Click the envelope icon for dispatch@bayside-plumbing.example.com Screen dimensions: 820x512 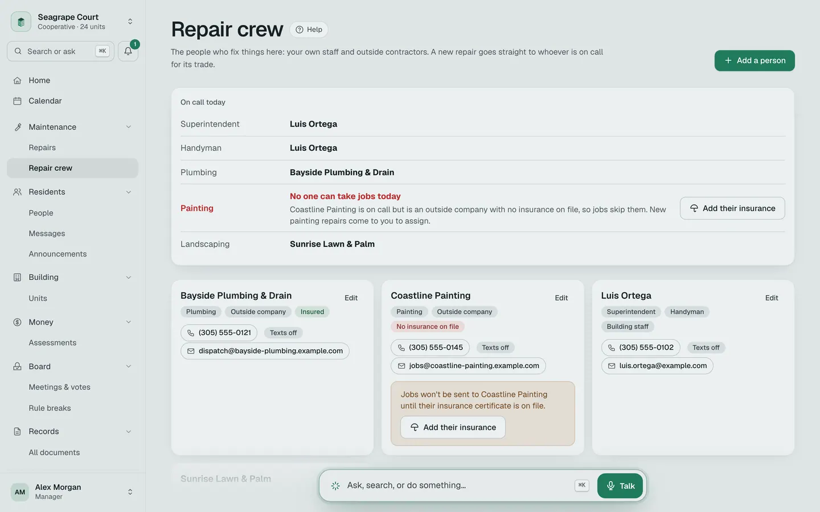pos(191,351)
